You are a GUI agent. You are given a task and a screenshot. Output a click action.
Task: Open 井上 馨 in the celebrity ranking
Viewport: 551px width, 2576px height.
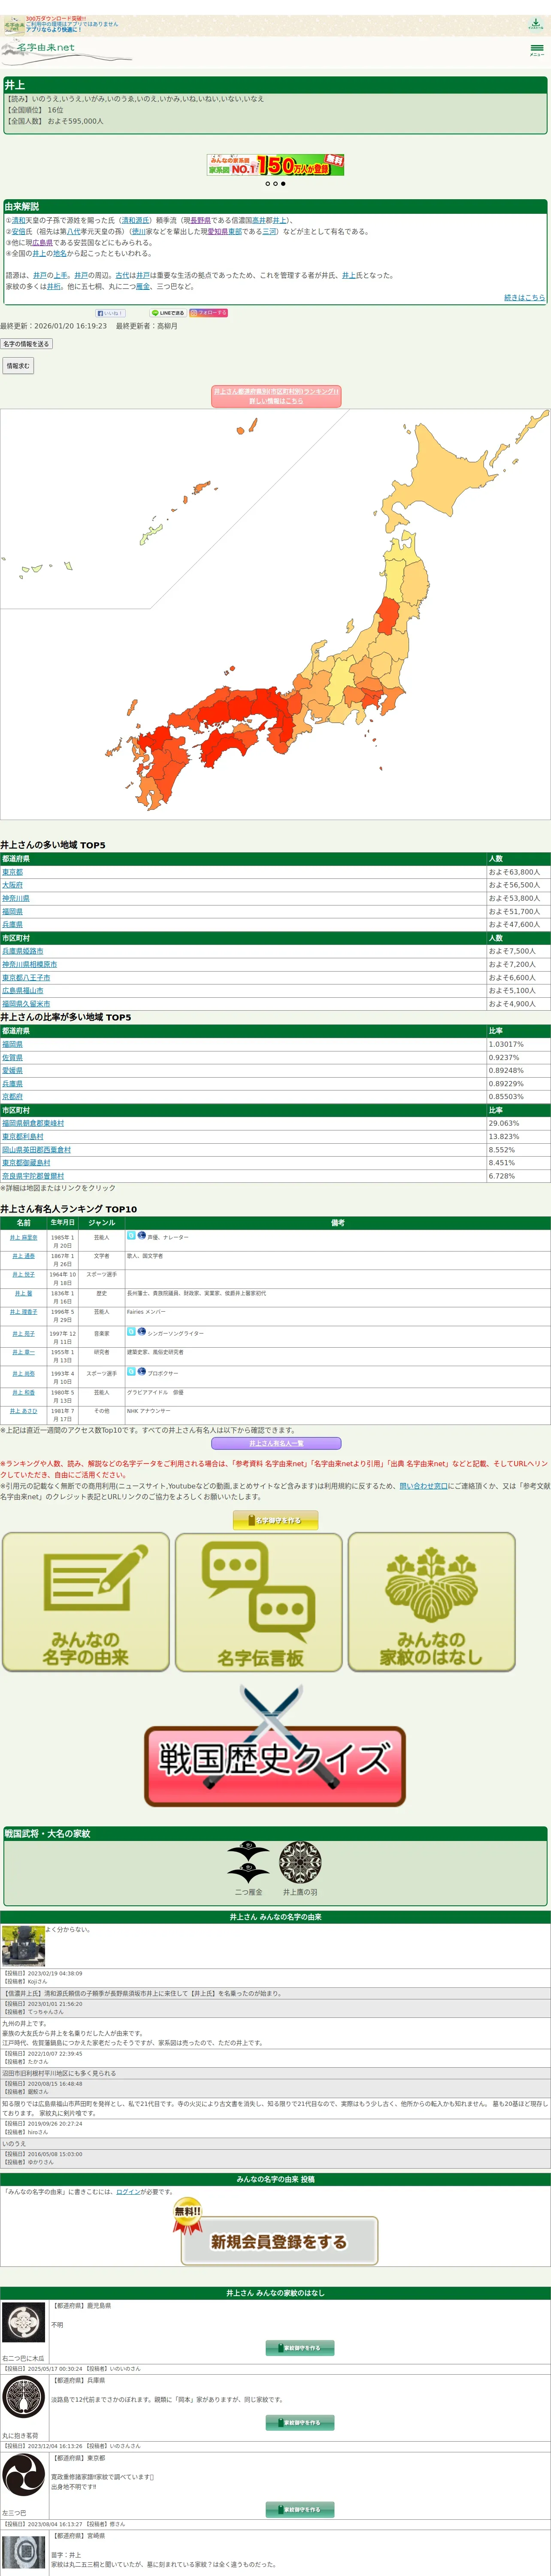[x=23, y=1293]
